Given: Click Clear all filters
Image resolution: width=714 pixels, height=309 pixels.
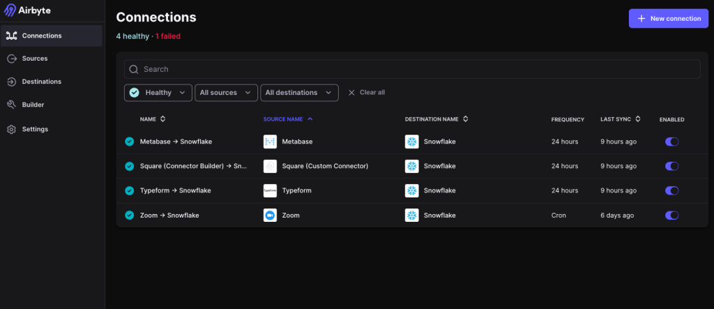Looking at the screenshot, I should tap(367, 93).
